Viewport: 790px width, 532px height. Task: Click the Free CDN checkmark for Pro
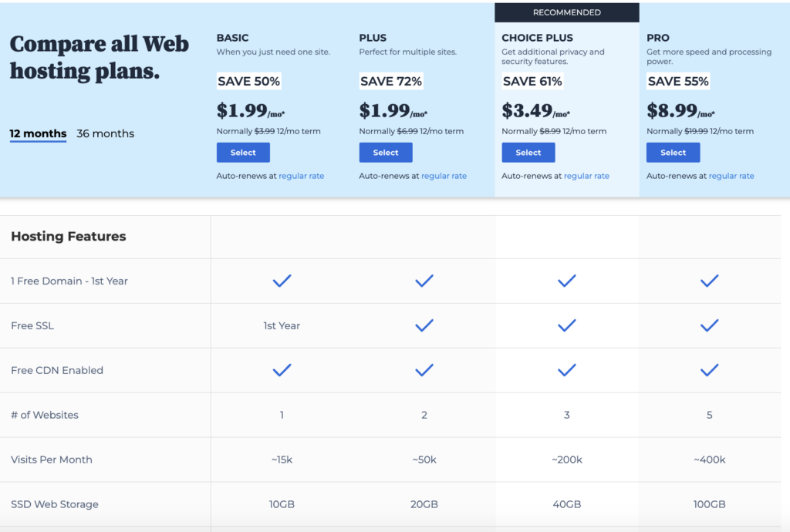[709, 369]
